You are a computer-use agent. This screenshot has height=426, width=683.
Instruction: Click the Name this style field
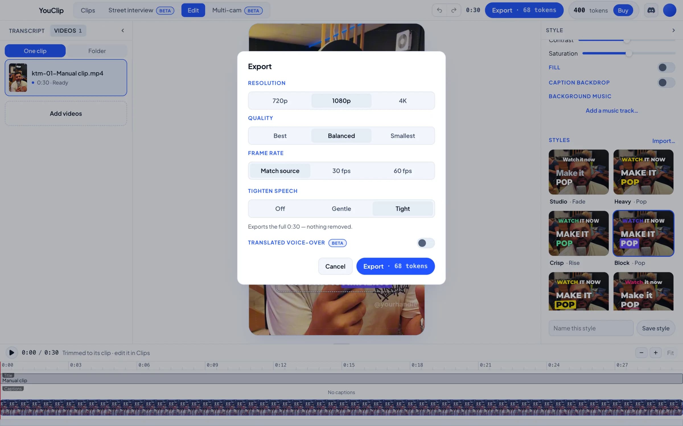591,328
